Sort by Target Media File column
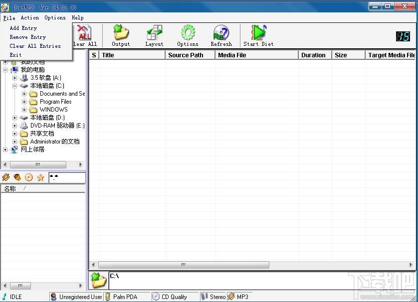Image resolution: width=418 pixels, height=302 pixels. (x=391, y=55)
